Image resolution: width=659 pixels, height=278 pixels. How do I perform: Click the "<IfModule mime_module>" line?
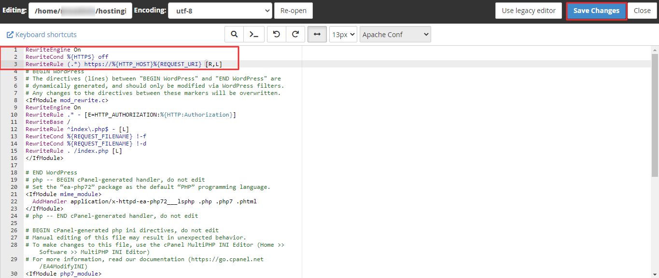pyautogui.click(x=64, y=194)
